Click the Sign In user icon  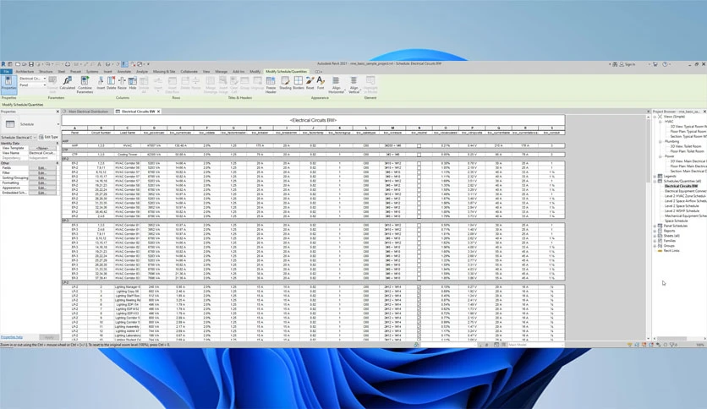[x=622, y=64]
